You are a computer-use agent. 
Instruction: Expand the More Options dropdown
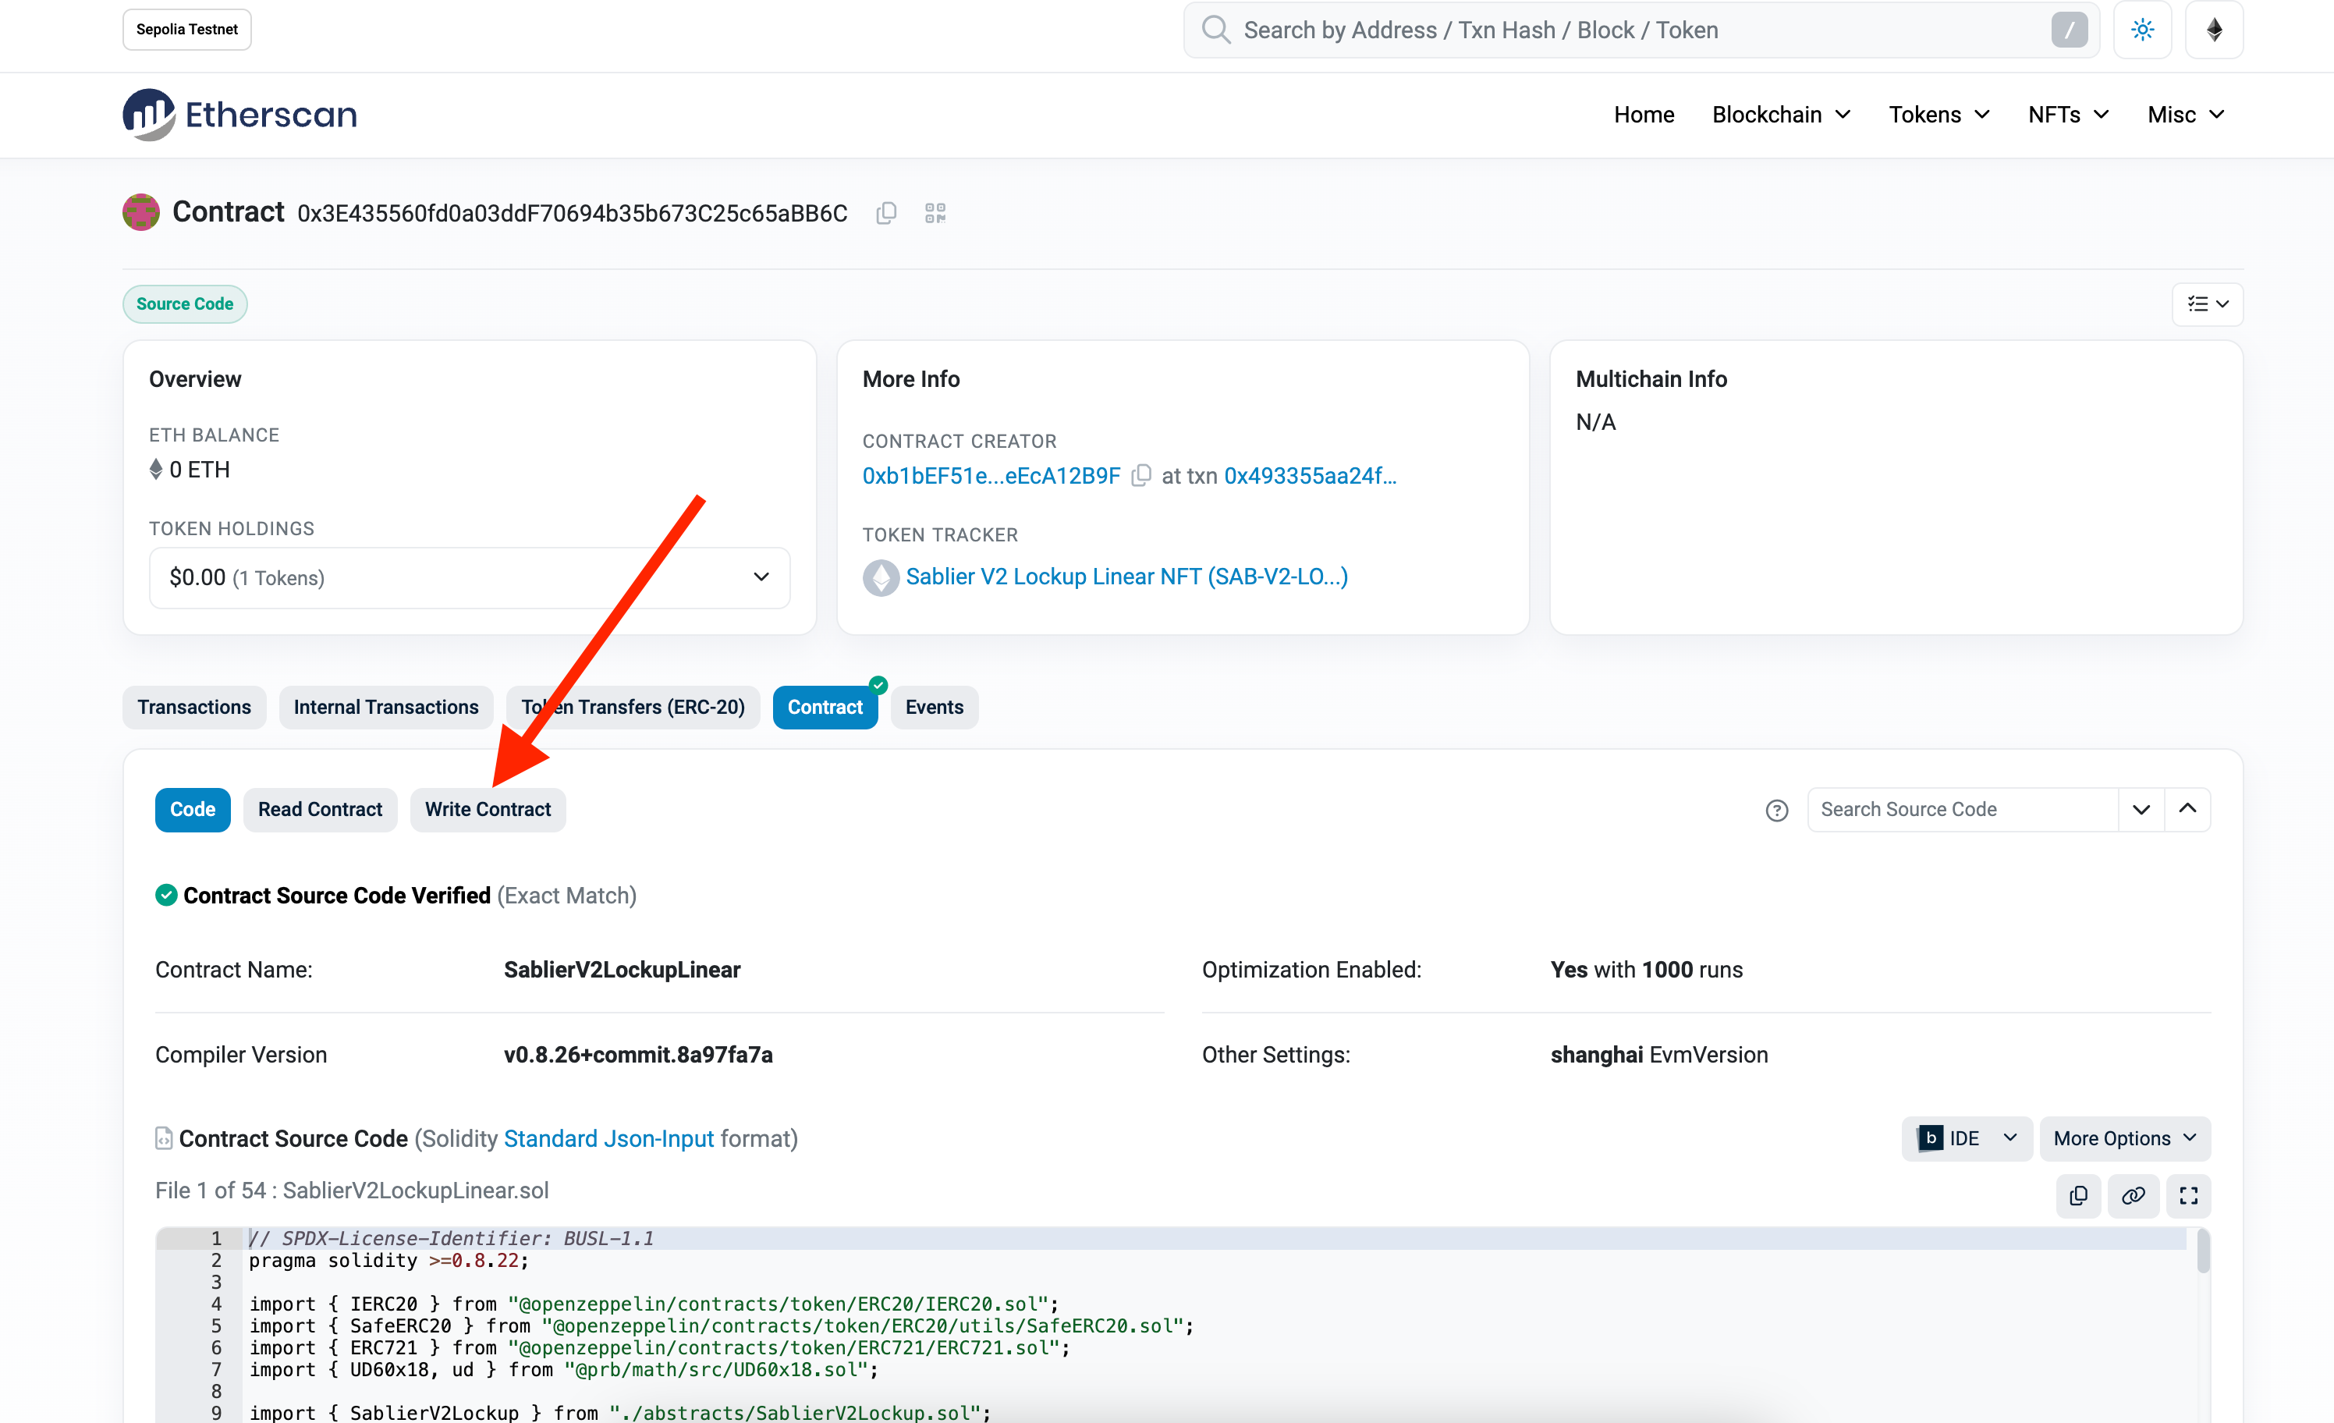tap(2124, 1139)
